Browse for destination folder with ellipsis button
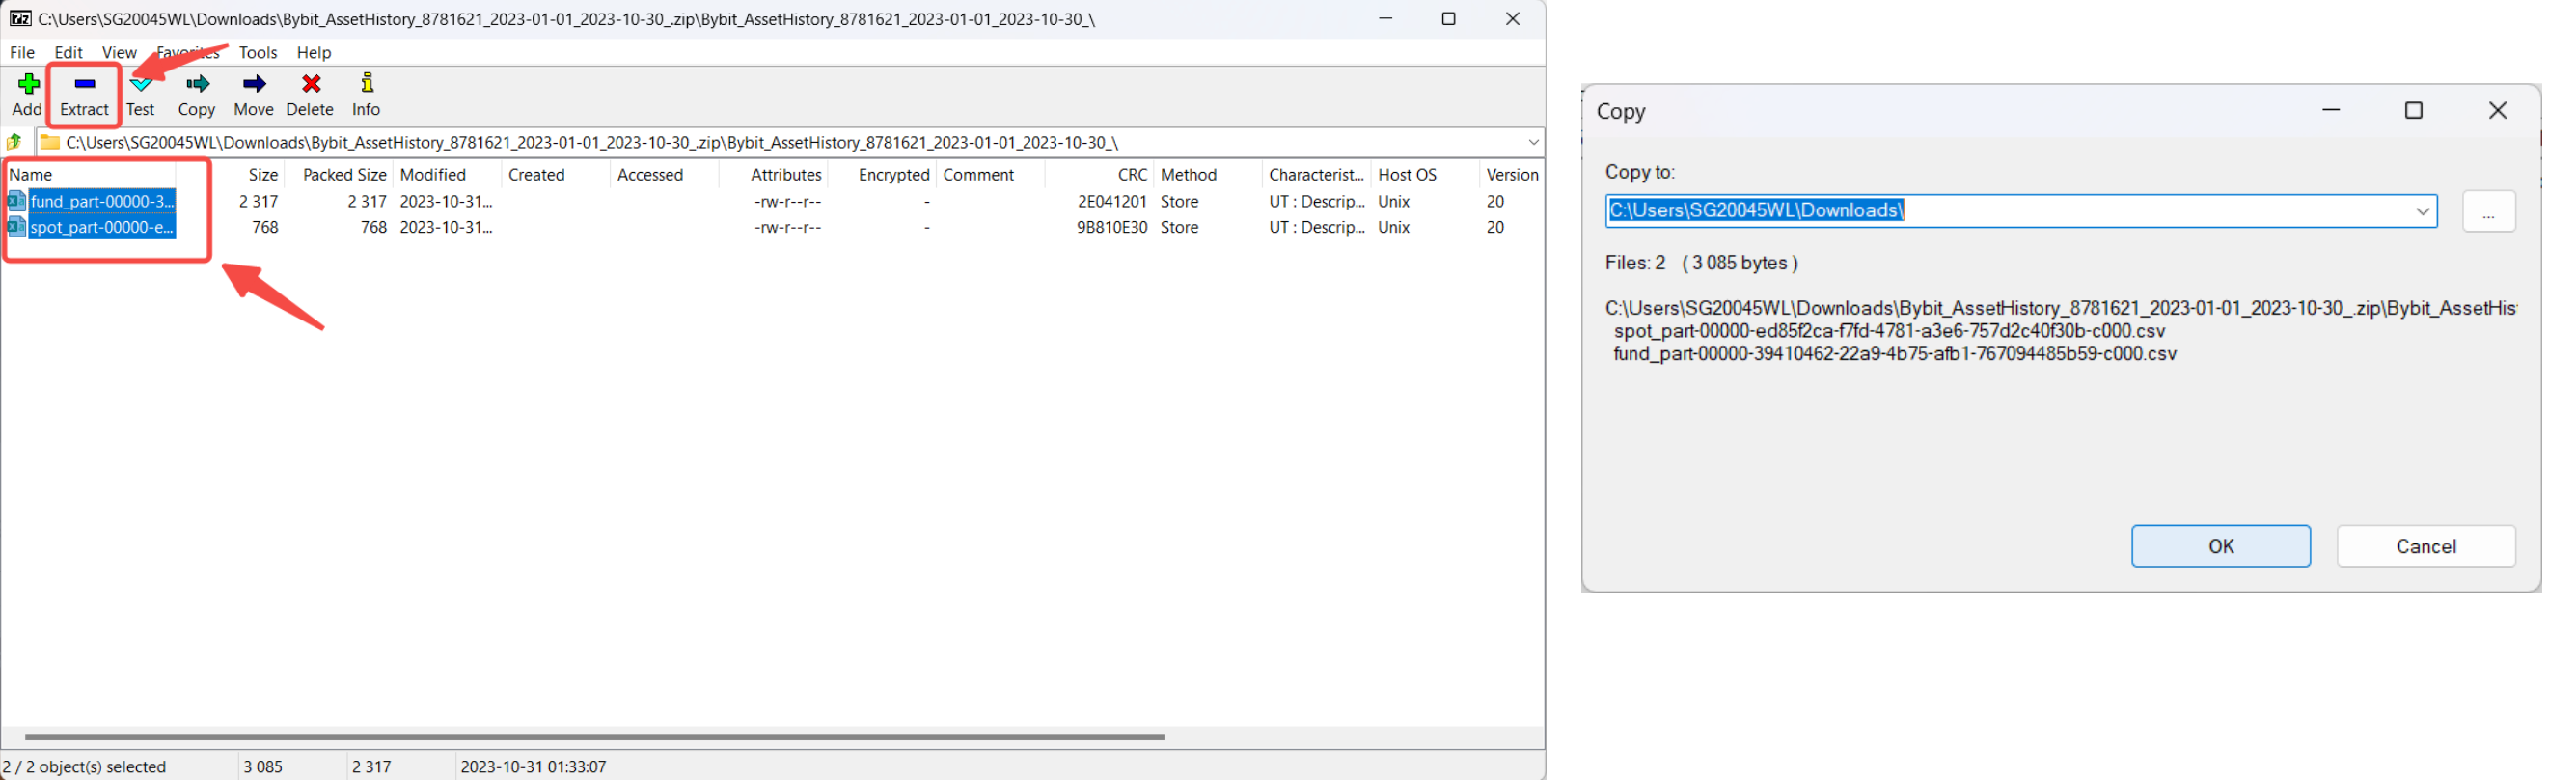The height and width of the screenshot is (780, 2576). (2487, 211)
